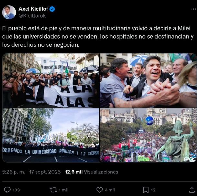197x196 pixels.
Task: Open the three-dot more options menu
Action: tap(193, 9)
